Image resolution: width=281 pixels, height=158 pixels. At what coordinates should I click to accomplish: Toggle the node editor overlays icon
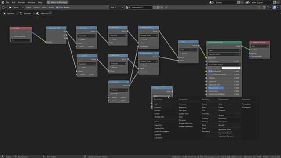click(x=274, y=7)
